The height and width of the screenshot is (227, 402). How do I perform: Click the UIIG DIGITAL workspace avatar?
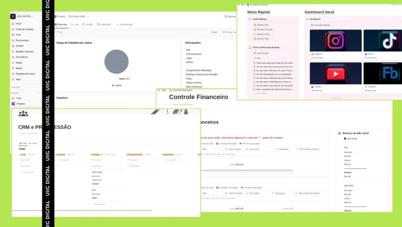pos(13,16)
